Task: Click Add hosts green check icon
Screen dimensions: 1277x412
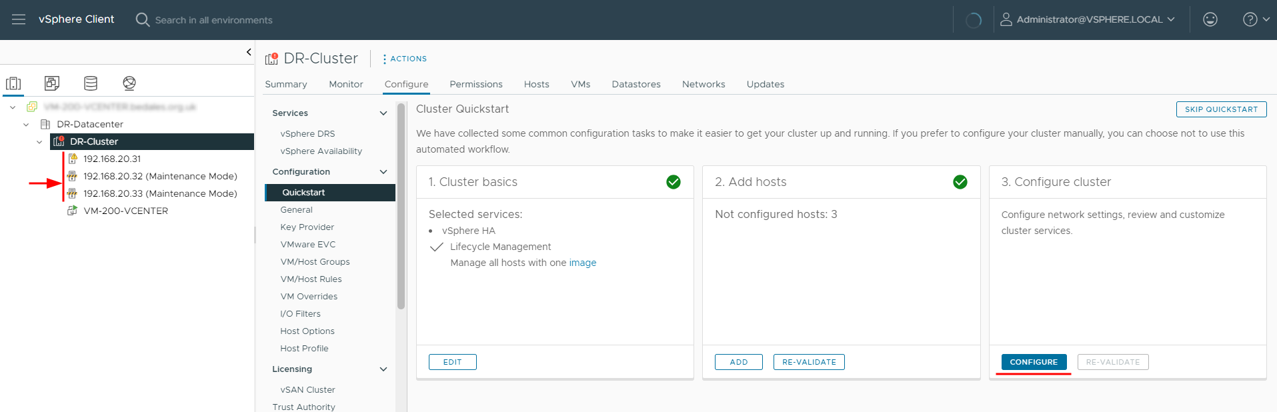Action: (960, 182)
